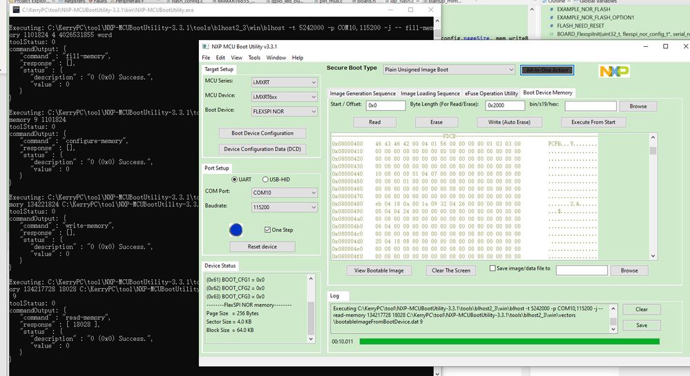Screen dimensions: 690x376
Task: Click the memory dump scrollbar down arrow
Action: (653, 256)
